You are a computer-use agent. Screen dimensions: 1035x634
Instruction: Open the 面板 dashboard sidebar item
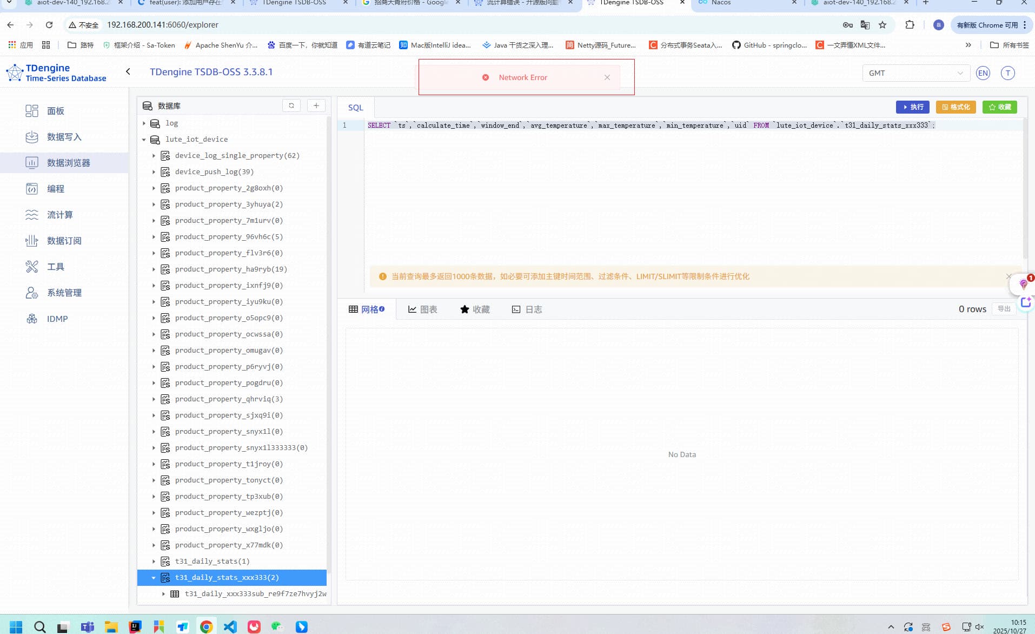click(55, 111)
